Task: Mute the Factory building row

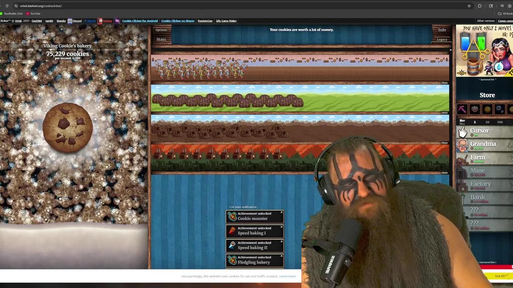Action: (x=444, y=173)
